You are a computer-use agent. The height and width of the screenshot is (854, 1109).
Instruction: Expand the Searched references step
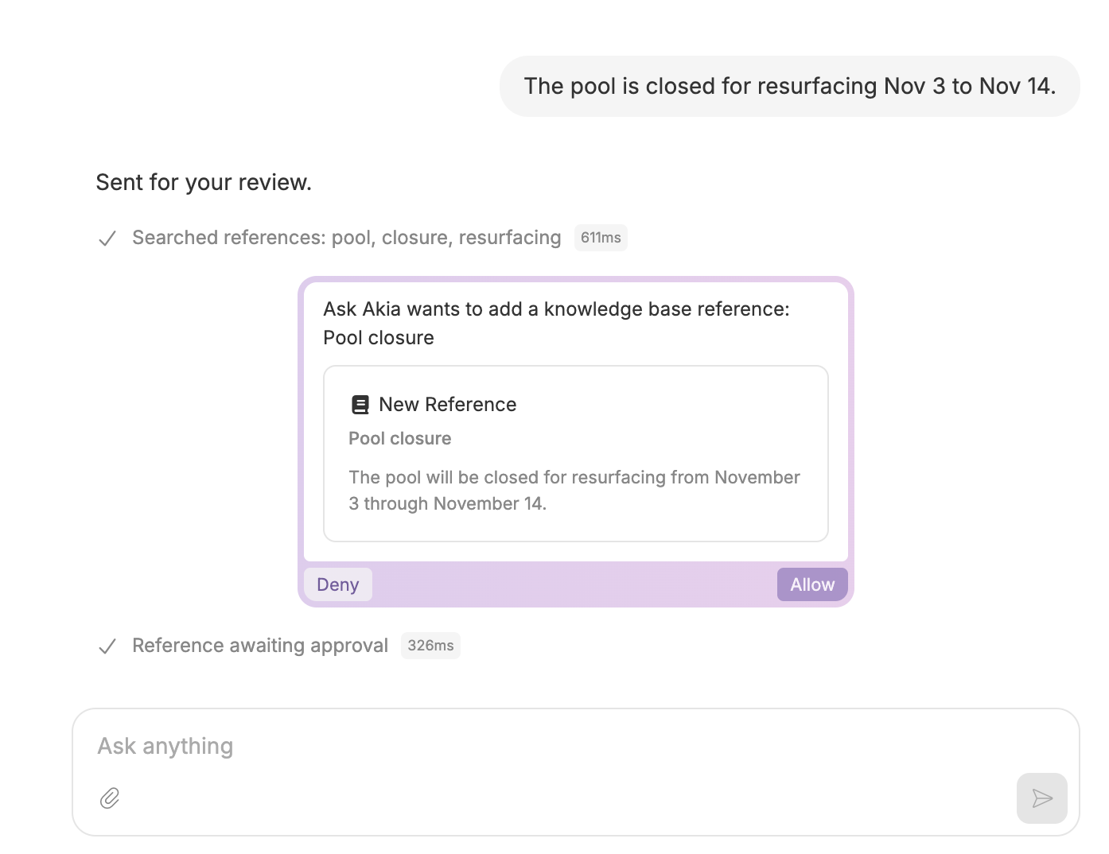347,238
